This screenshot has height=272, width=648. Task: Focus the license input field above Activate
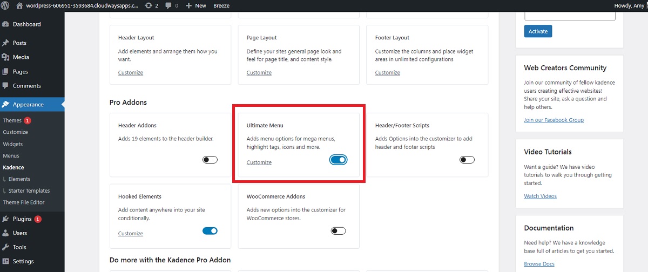(570, 16)
